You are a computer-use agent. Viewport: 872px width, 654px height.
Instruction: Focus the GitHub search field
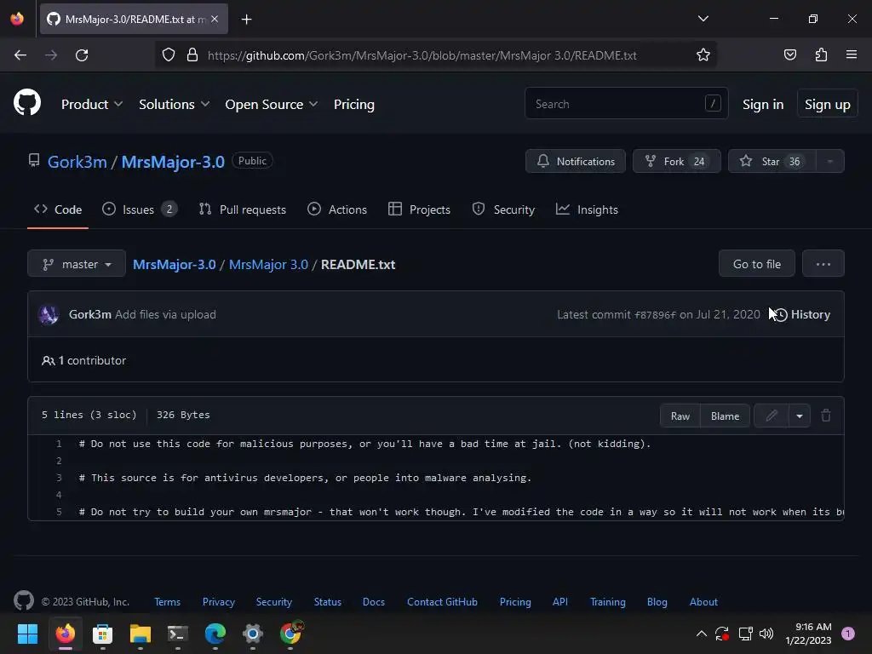coord(626,103)
